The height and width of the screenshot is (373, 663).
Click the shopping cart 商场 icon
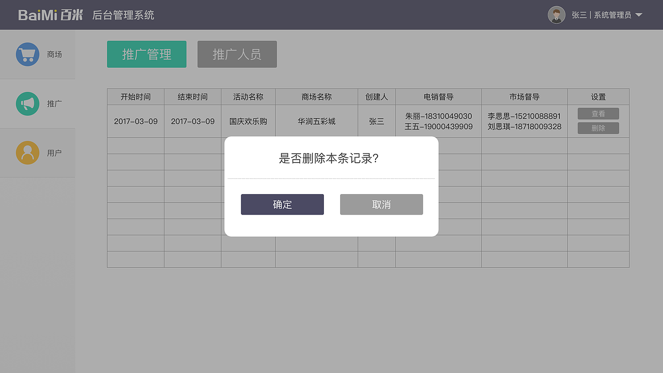coord(27,54)
